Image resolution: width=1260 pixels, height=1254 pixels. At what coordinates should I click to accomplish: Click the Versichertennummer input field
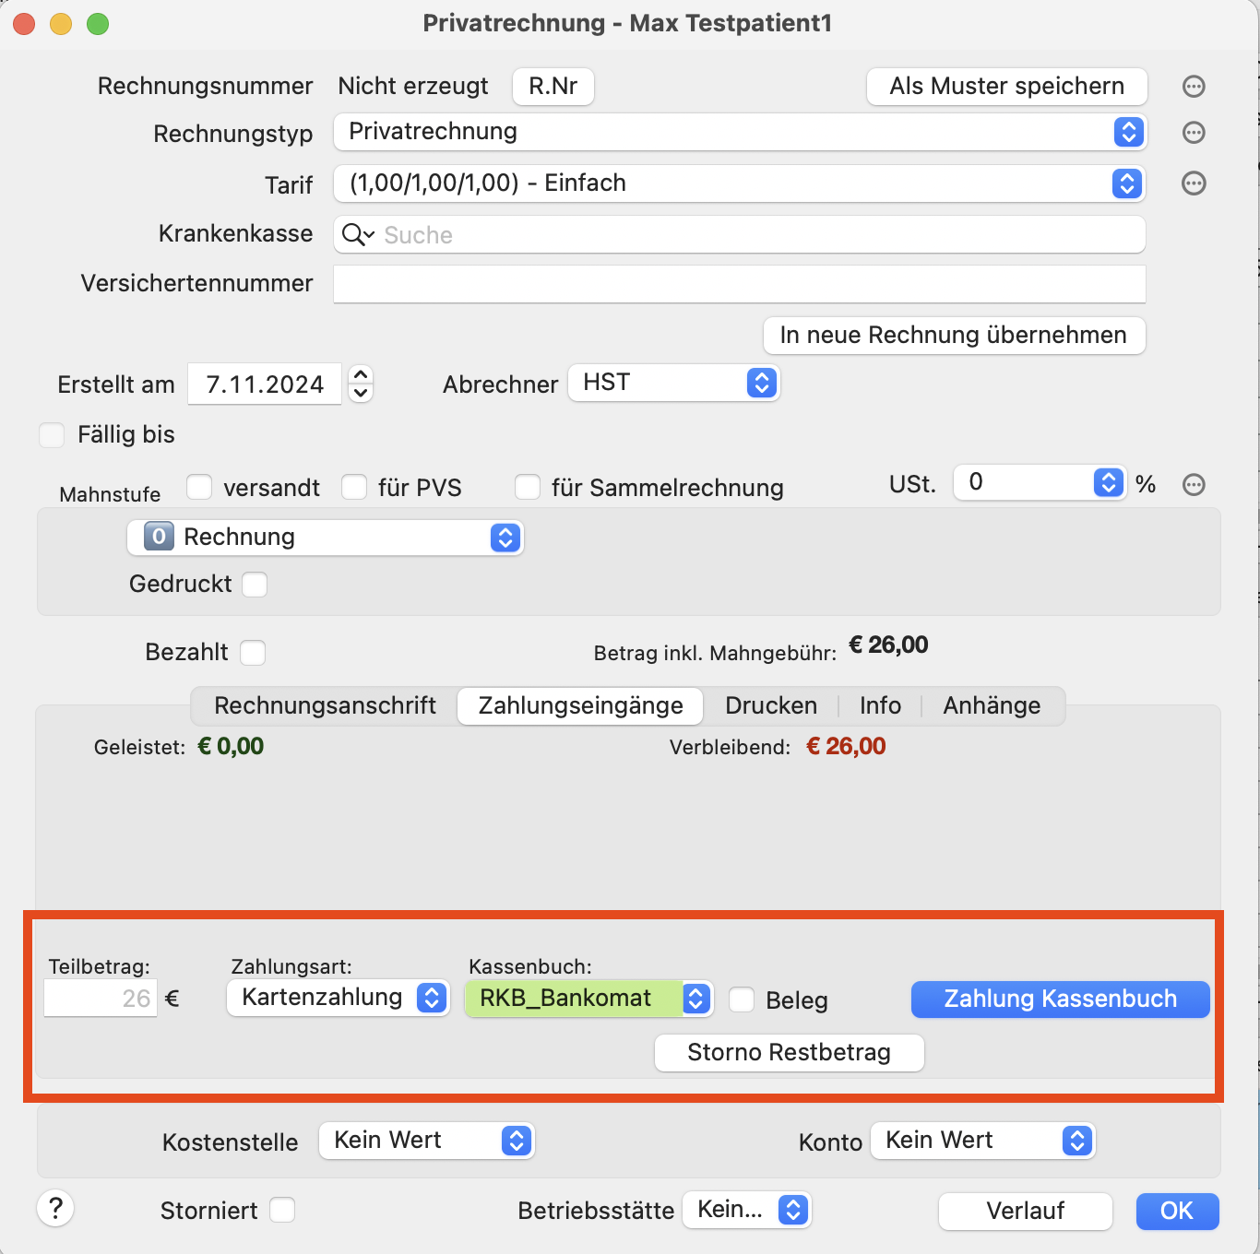tap(739, 284)
